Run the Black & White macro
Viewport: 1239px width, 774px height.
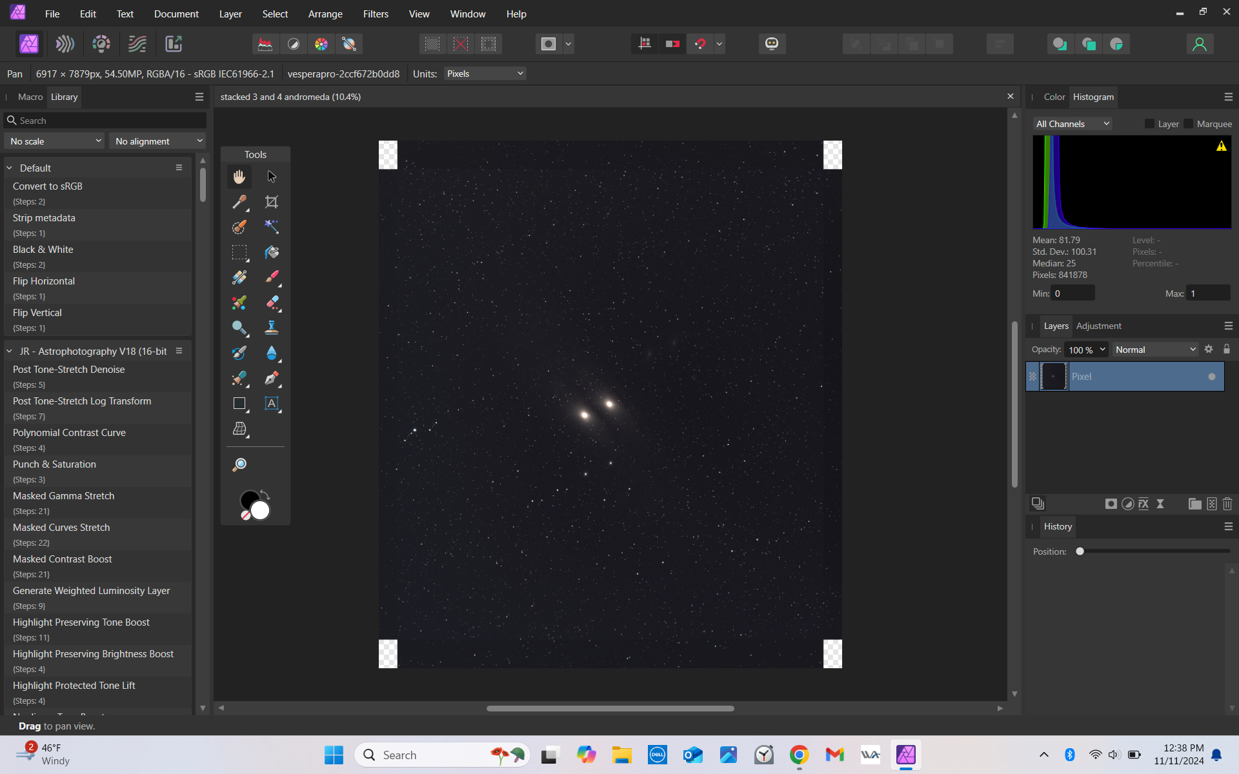coord(98,256)
